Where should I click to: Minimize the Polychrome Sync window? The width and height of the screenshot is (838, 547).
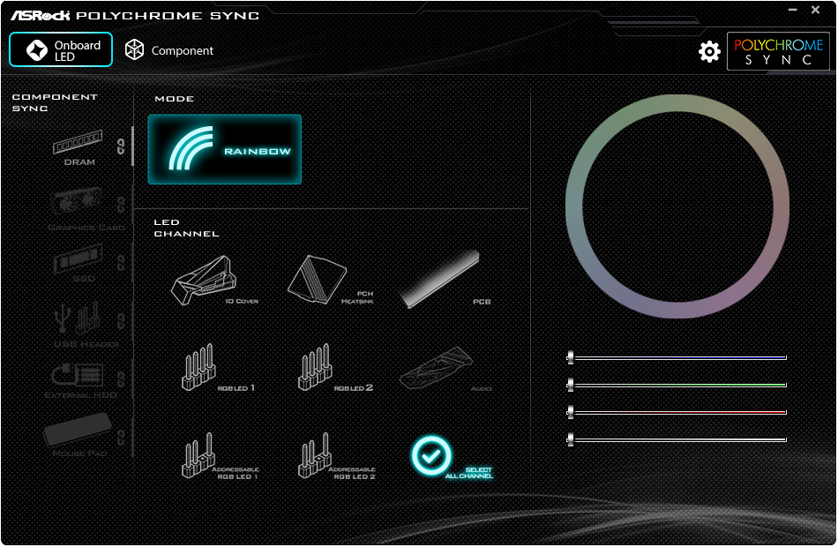pyautogui.click(x=793, y=10)
